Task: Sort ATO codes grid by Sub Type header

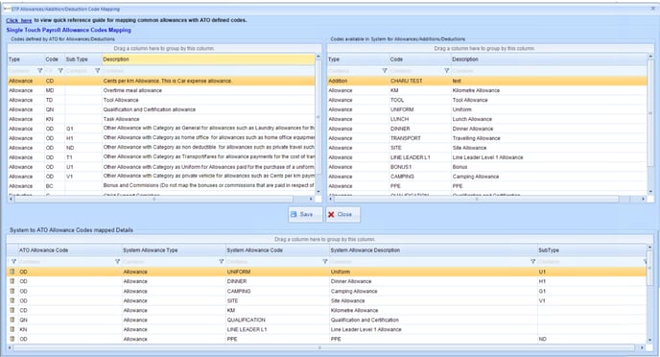Action: pos(83,59)
